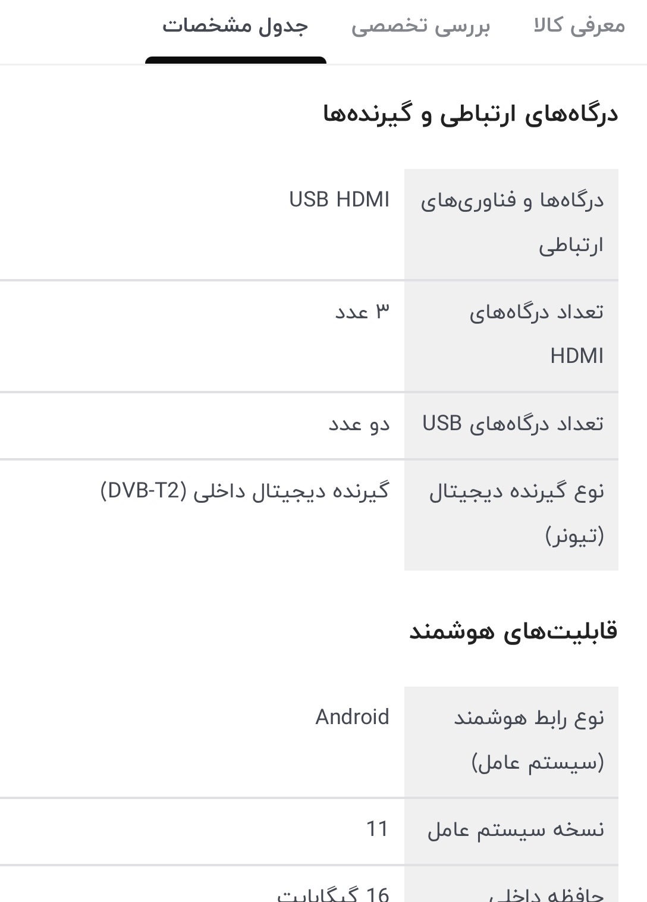
Task: Select the ۳ عدد HDMI count value
Action: [x=362, y=311]
